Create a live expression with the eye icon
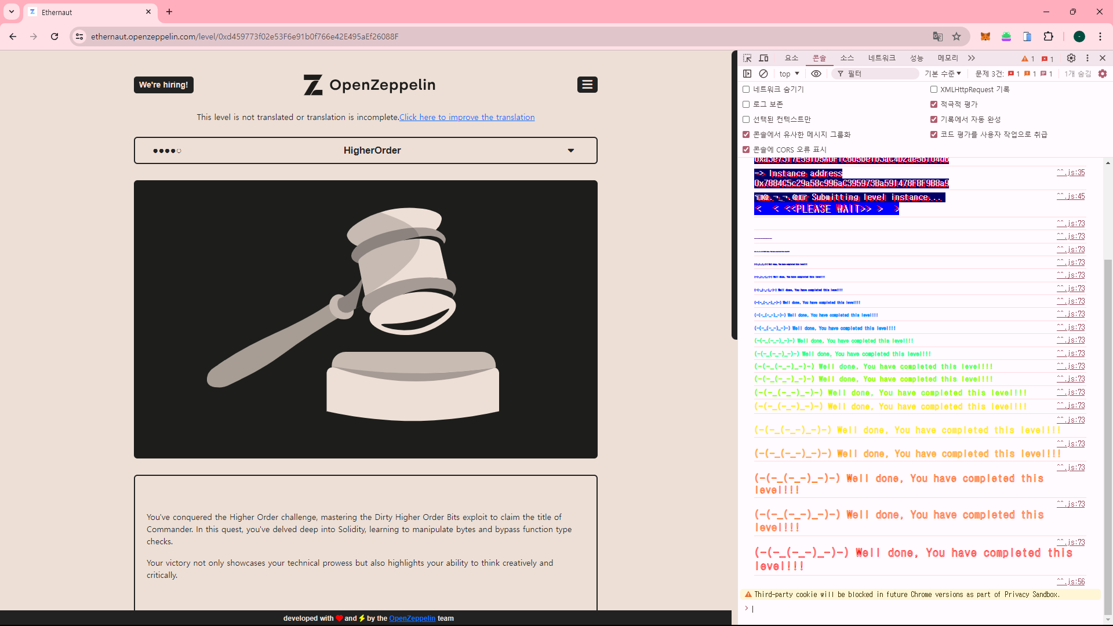The height and width of the screenshot is (626, 1113). pos(816,74)
